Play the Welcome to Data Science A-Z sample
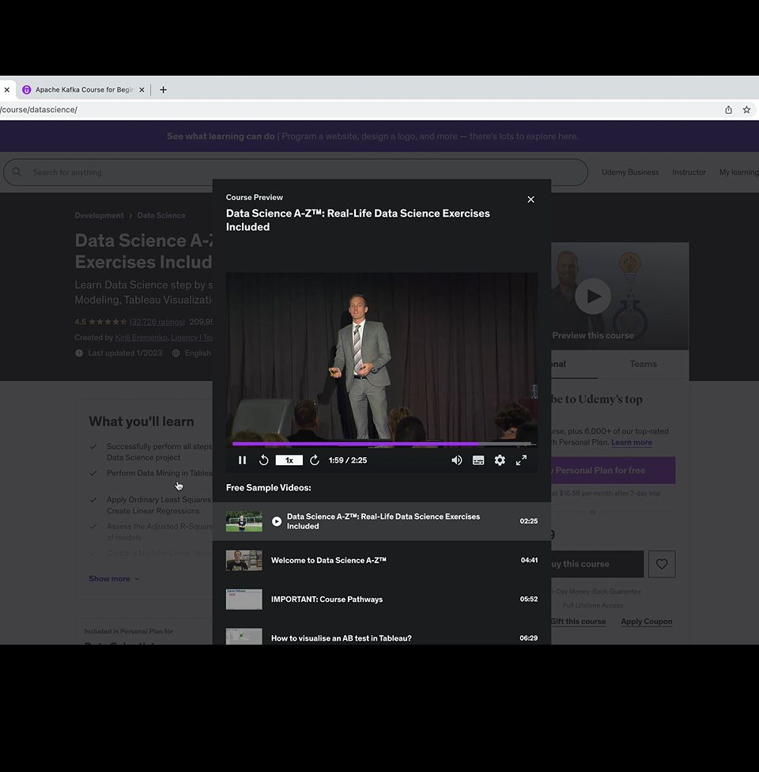The height and width of the screenshot is (772, 759). click(381, 560)
